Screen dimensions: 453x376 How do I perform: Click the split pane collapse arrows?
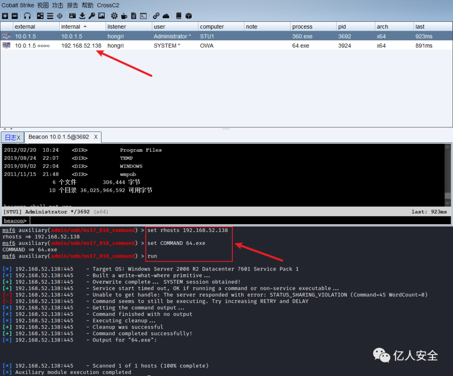point(8,129)
